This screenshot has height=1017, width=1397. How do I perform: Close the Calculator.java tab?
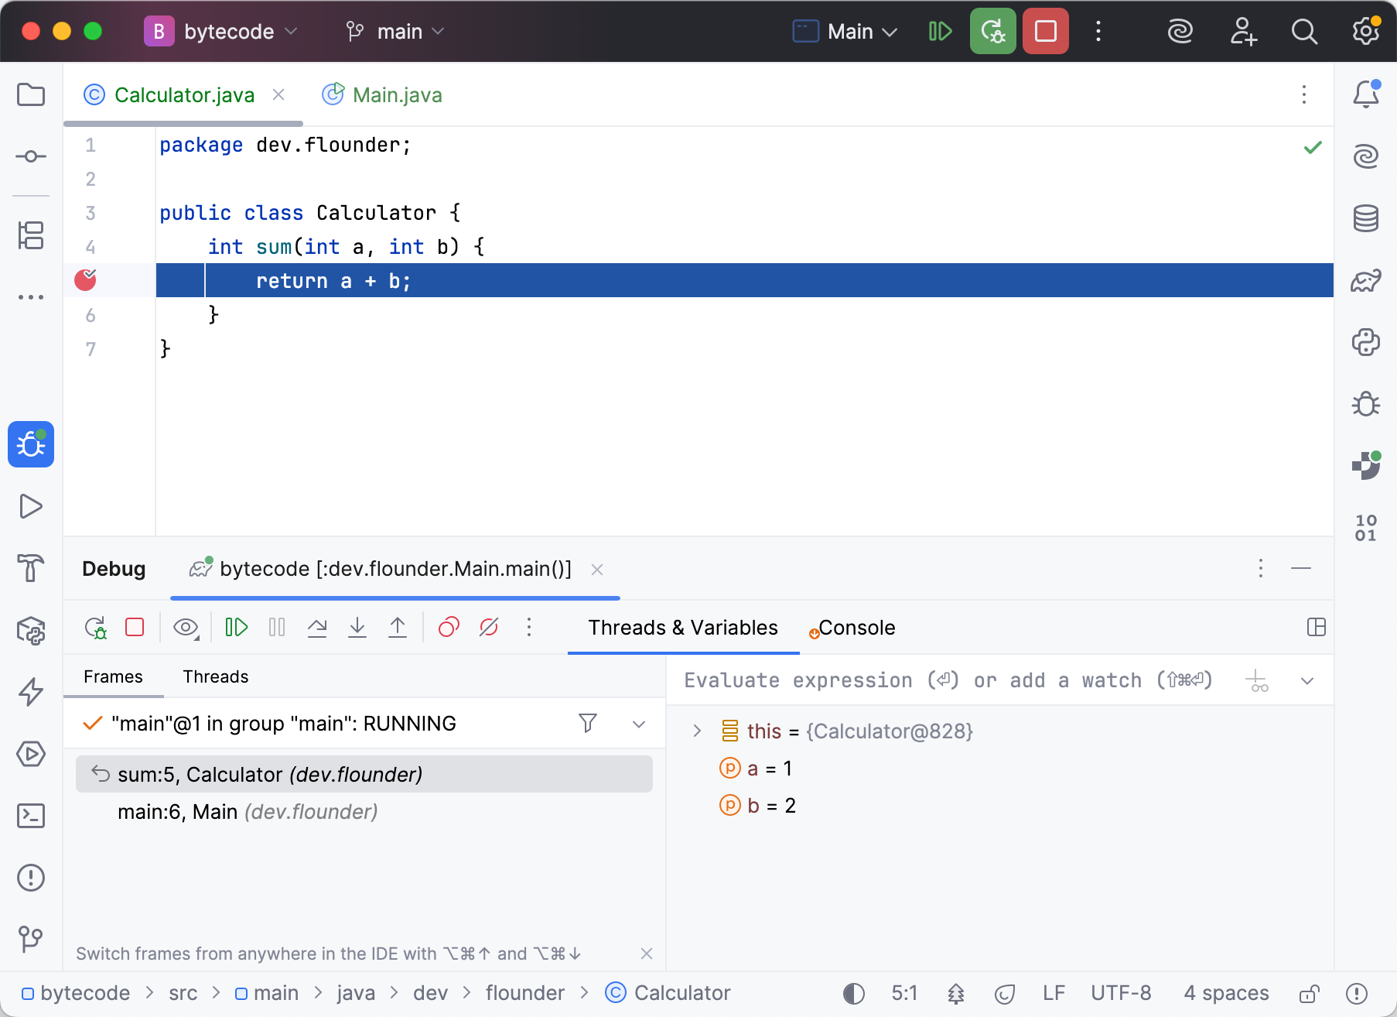tap(278, 94)
